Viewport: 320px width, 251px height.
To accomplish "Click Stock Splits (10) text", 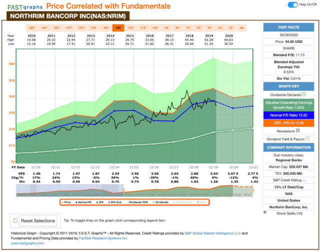I will click(289, 214).
